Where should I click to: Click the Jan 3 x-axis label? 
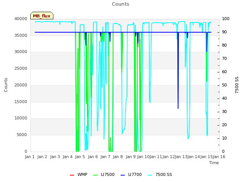click(55, 157)
